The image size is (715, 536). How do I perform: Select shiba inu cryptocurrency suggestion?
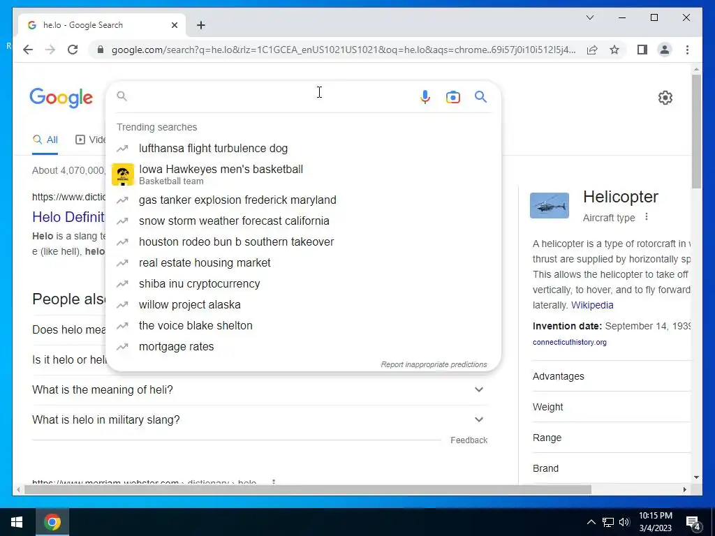tap(303, 283)
